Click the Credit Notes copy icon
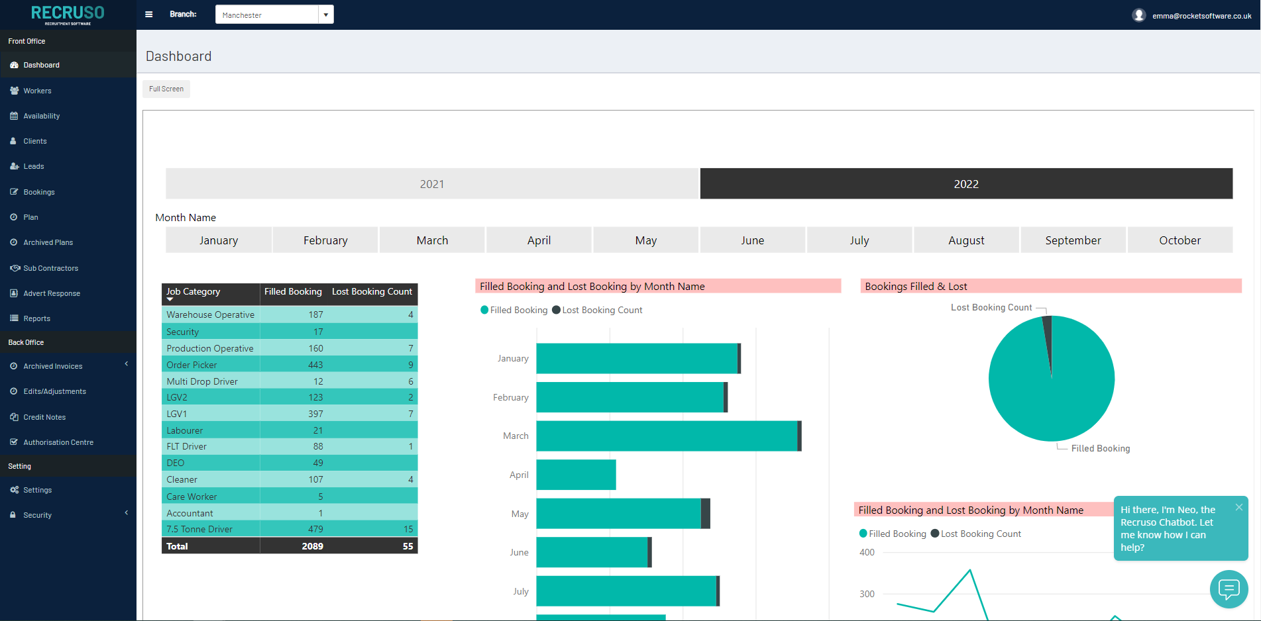This screenshot has height=621, width=1261. 14,417
